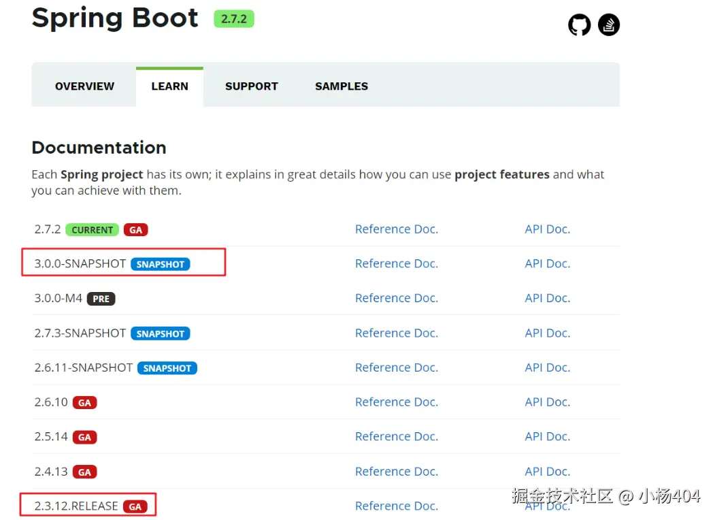Open API Doc. for version 2.7.2
Image resolution: width=715 pixels, height=520 pixels.
tap(547, 229)
